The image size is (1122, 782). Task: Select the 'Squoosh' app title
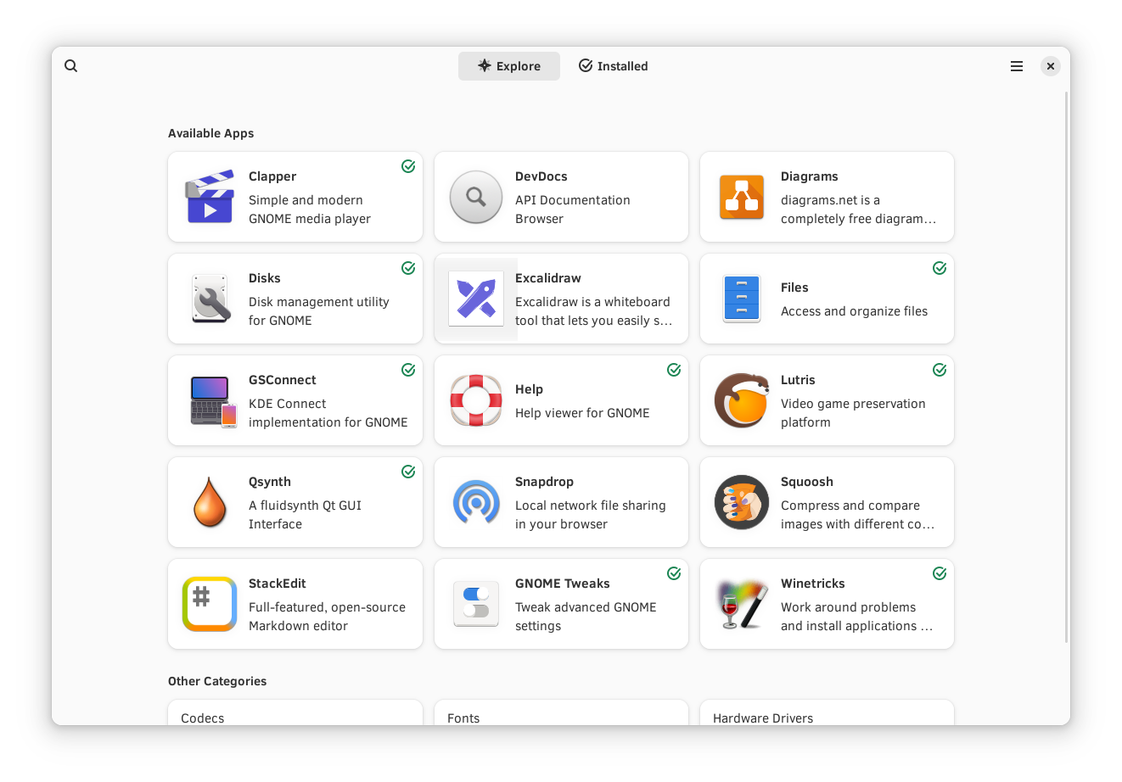807,482
